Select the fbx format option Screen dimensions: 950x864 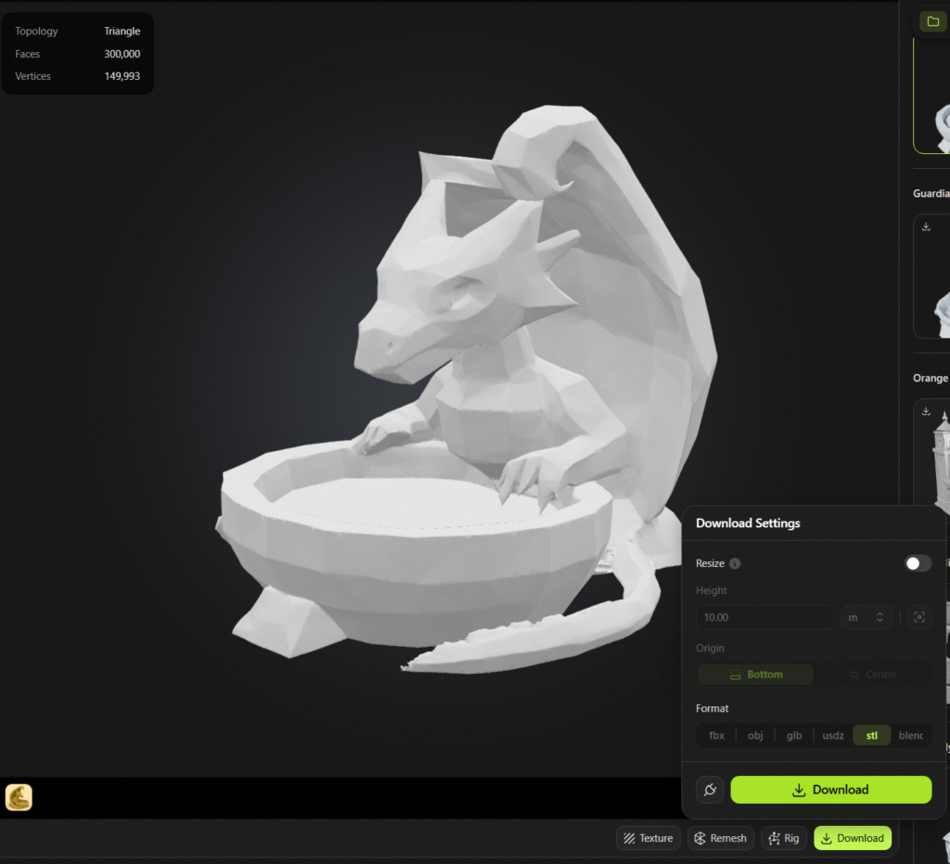(716, 735)
